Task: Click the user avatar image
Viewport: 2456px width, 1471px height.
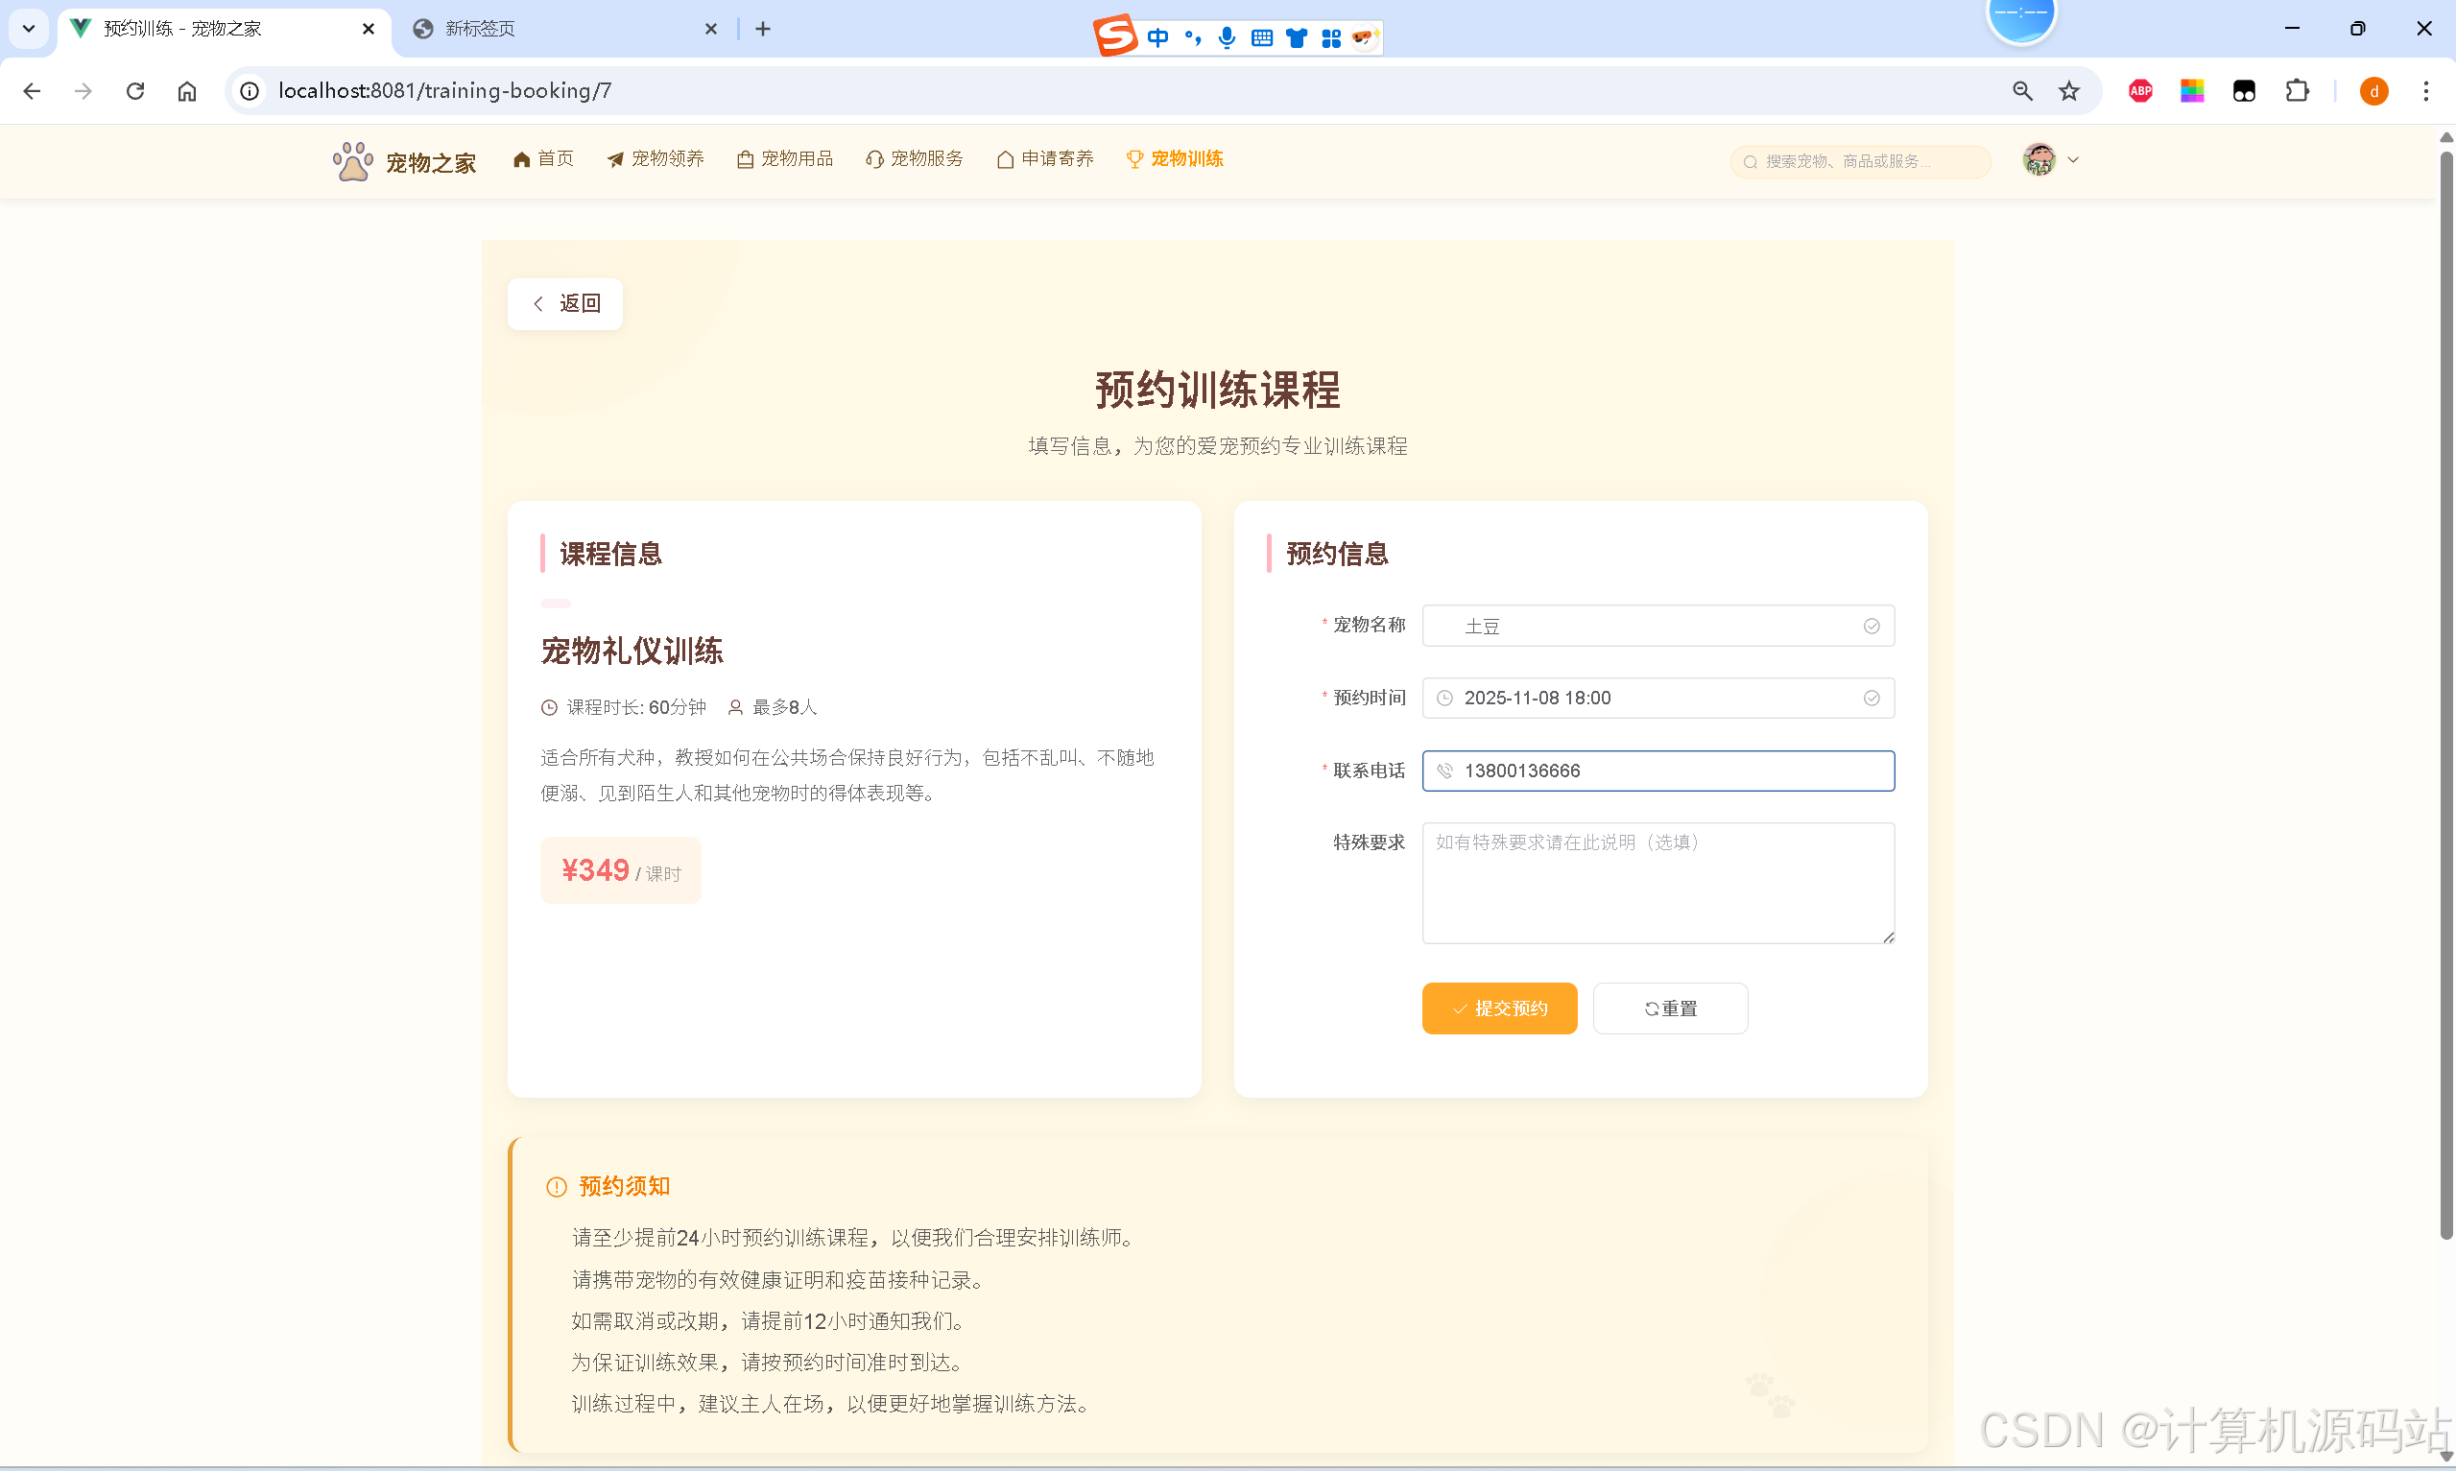Action: click(x=2039, y=159)
